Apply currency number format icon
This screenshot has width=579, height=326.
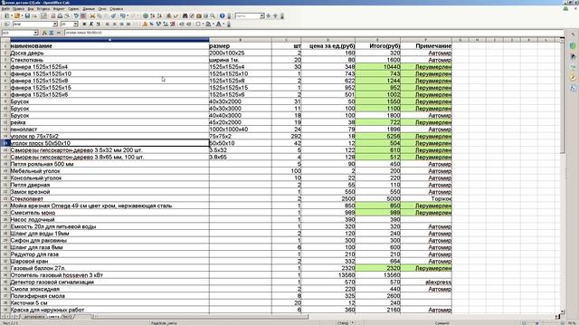(x=145, y=24)
